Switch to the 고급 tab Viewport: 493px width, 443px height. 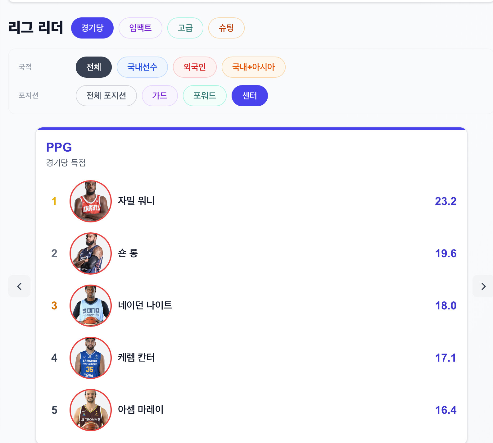(185, 28)
